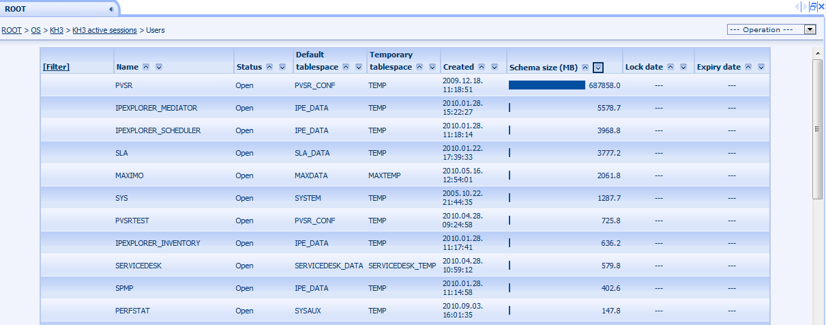This screenshot has height=325, width=826.
Task: Click the SLA_DATA tablespace cell
Action: point(312,153)
